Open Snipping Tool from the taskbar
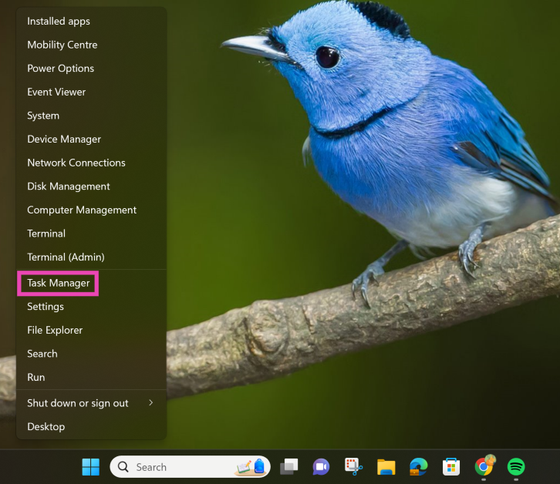This screenshot has height=484, width=560. click(353, 467)
